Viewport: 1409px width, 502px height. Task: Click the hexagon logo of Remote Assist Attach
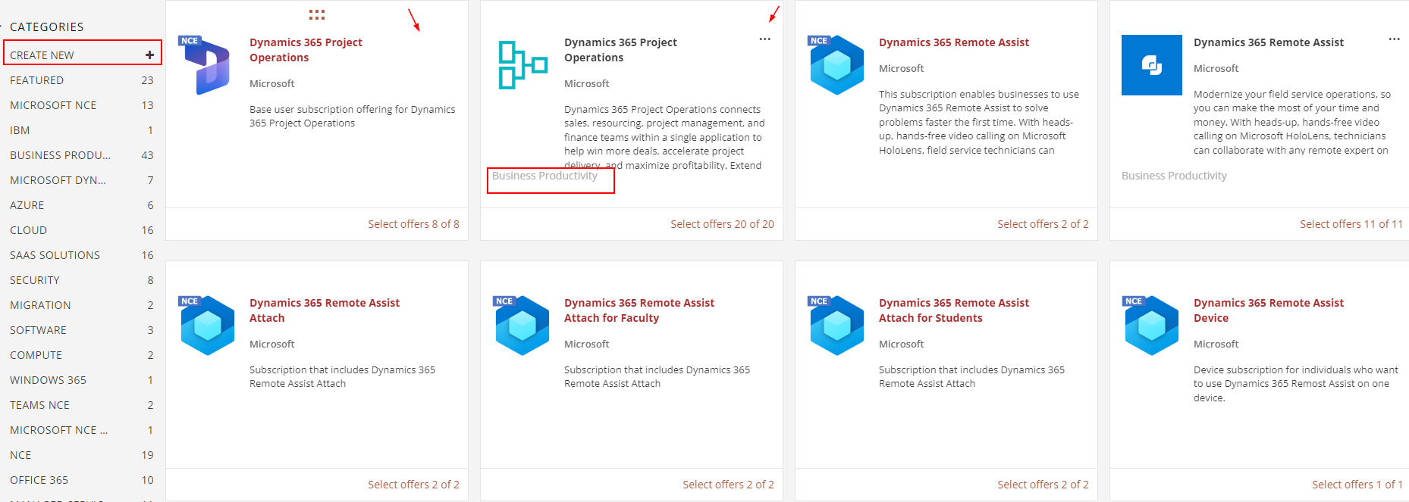click(208, 326)
